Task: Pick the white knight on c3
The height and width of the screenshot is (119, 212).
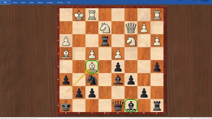Action: [131, 41]
